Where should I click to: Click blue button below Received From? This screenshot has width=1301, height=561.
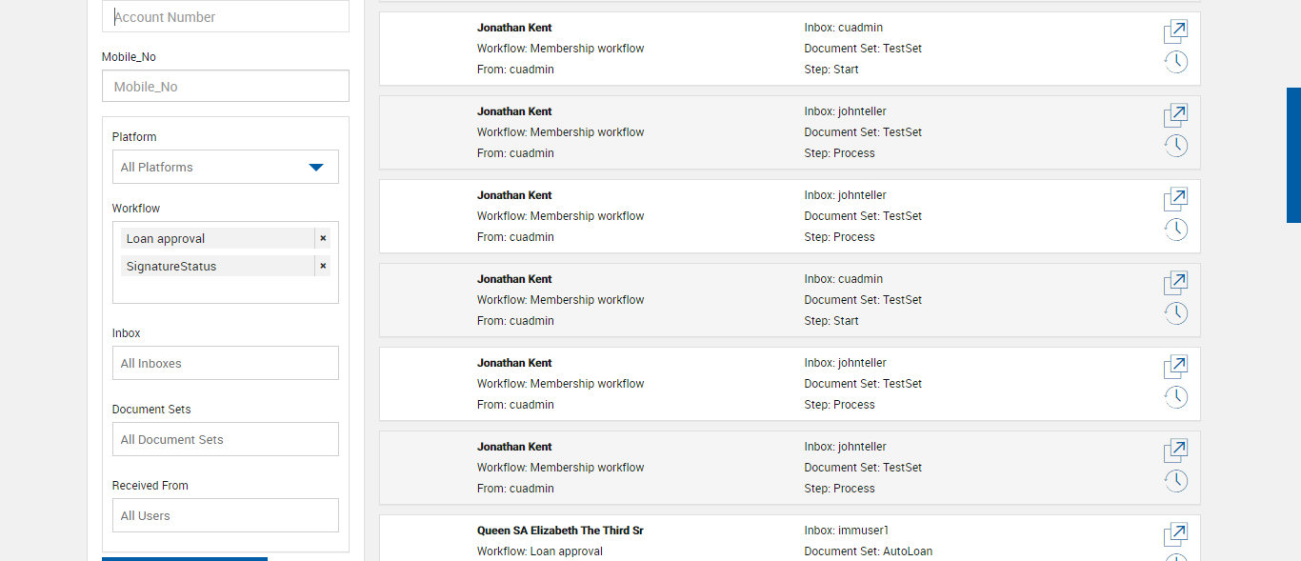click(x=185, y=559)
